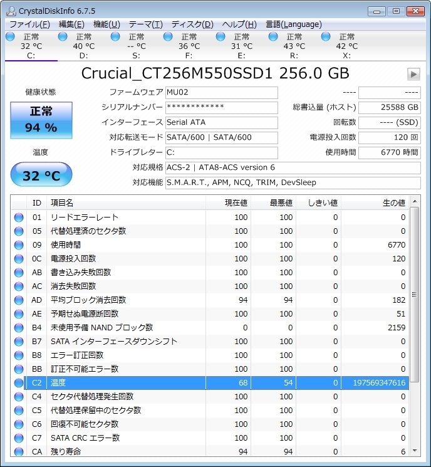Click status orb for drive F: at top

[x=168, y=36]
